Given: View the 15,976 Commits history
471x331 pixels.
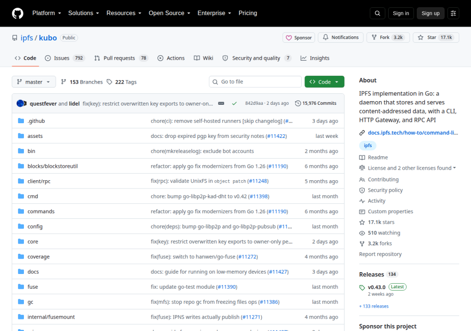Looking at the screenshot, I should pyautogui.click(x=316, y=103).
